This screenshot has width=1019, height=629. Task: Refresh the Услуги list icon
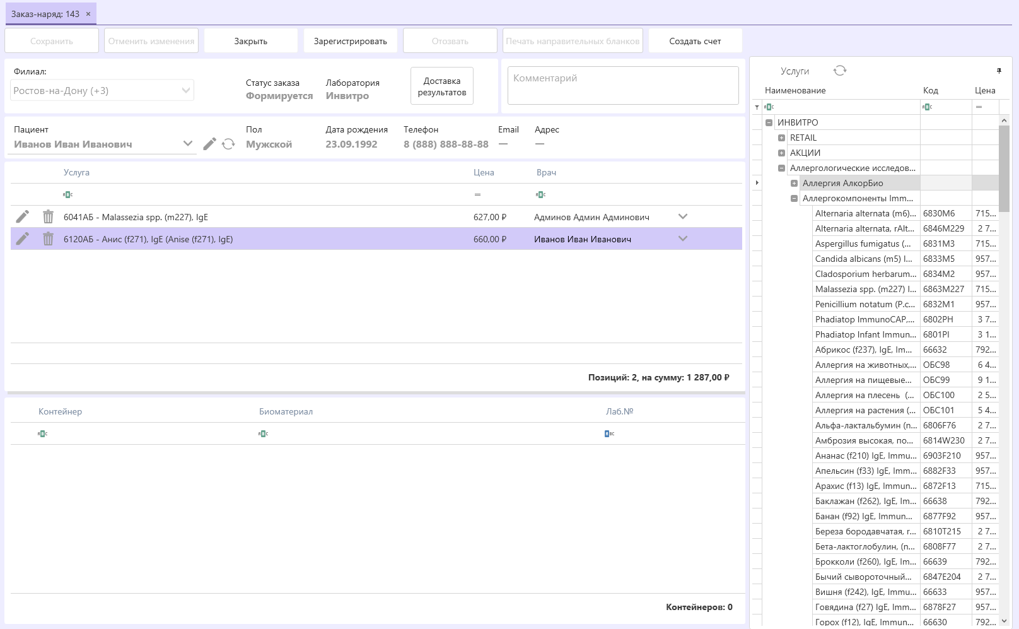pos(840,71)
